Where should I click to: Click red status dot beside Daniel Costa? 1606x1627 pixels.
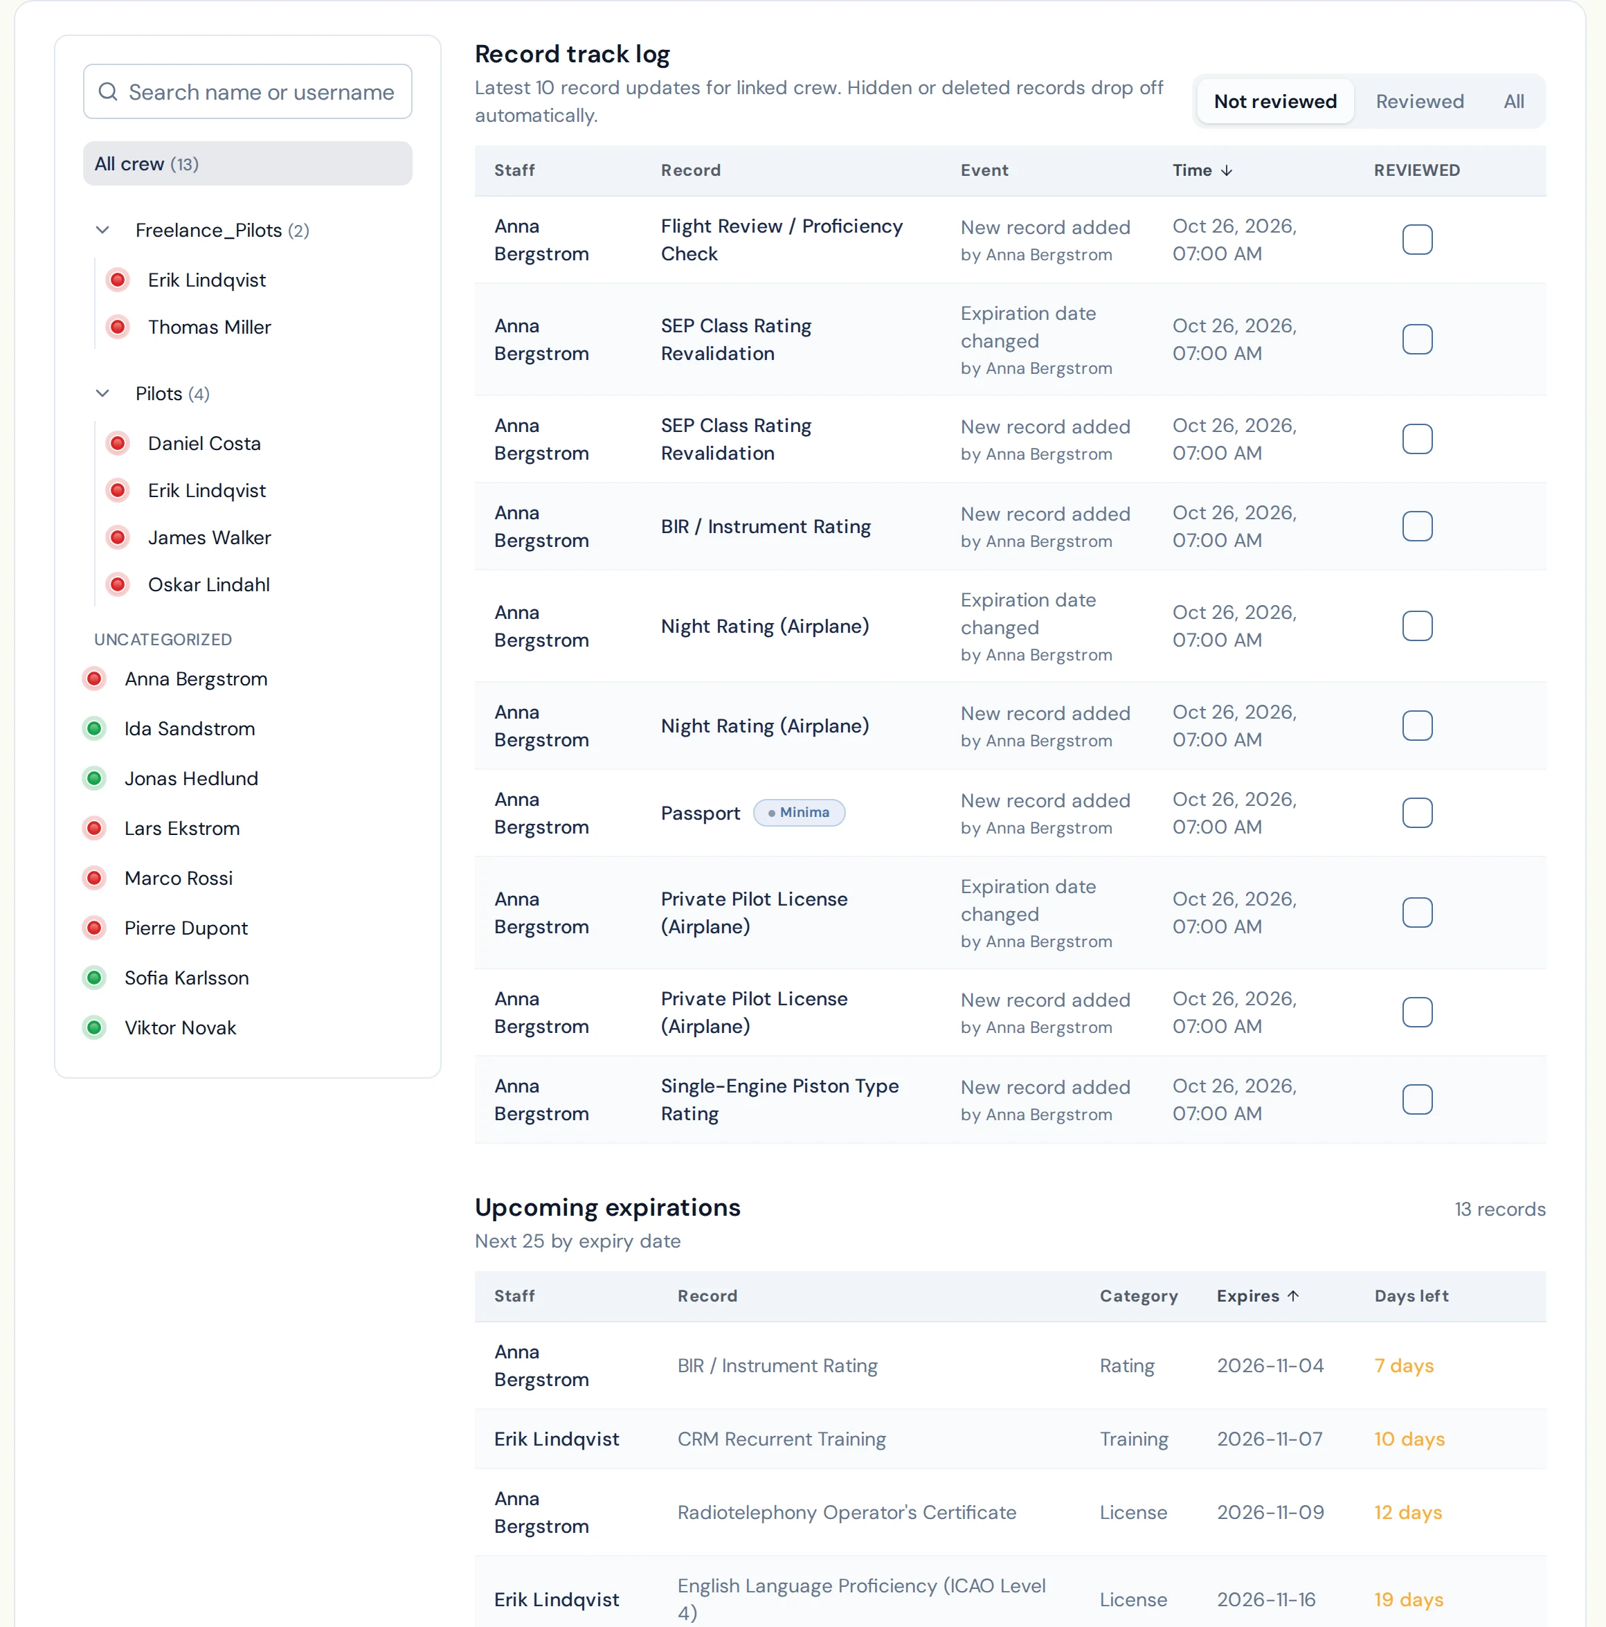[118, 443]
